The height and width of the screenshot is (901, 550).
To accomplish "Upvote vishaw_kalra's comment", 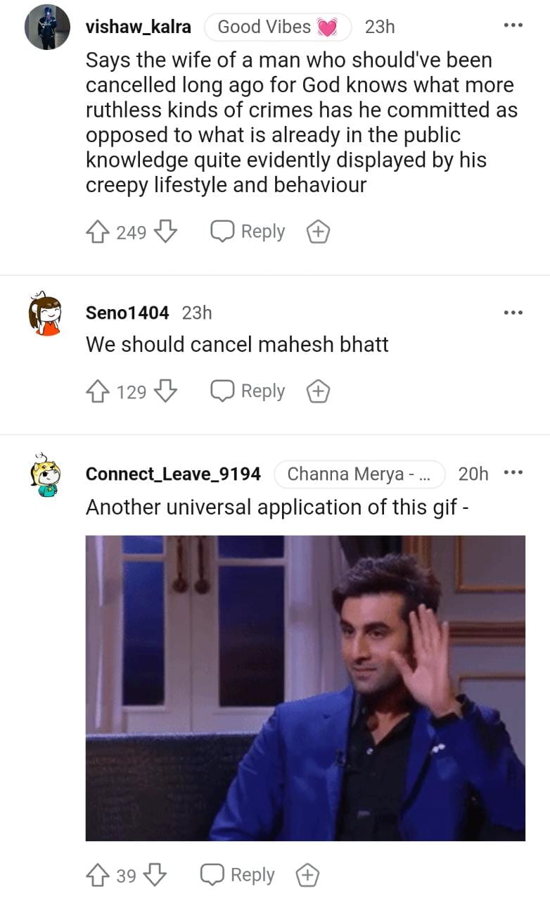I will click(x=96, y=232).
